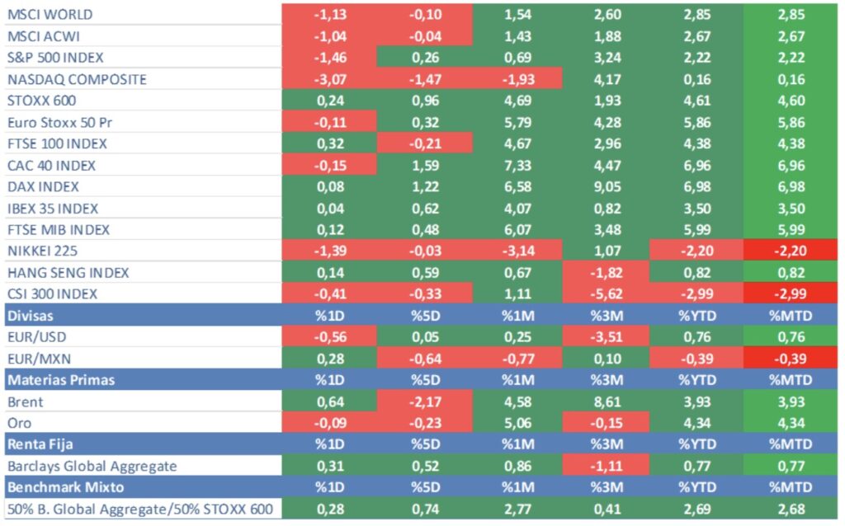
Task: Click the CAC 40 INDEX %1M value 7,33
Action: (x=518, y=165)
